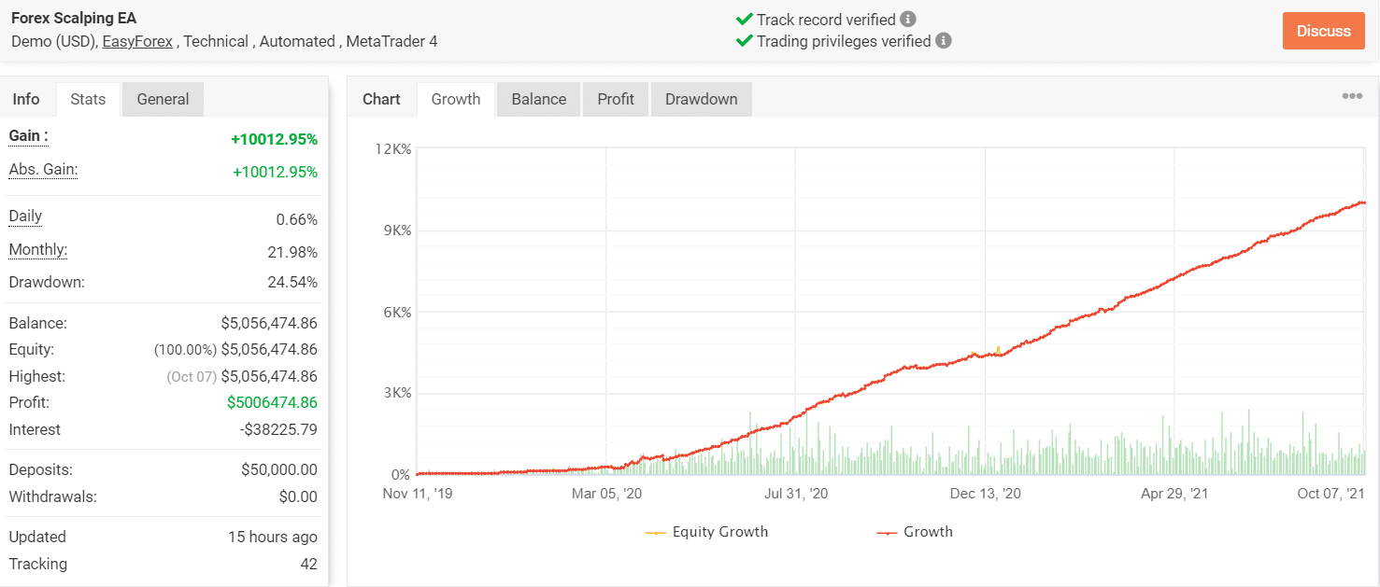
Task: Click the green checkmark for Trading privileges verified
Action: click(745, 41)
